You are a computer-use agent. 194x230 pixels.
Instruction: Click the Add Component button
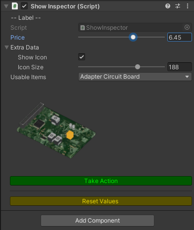tap(97, 221)
